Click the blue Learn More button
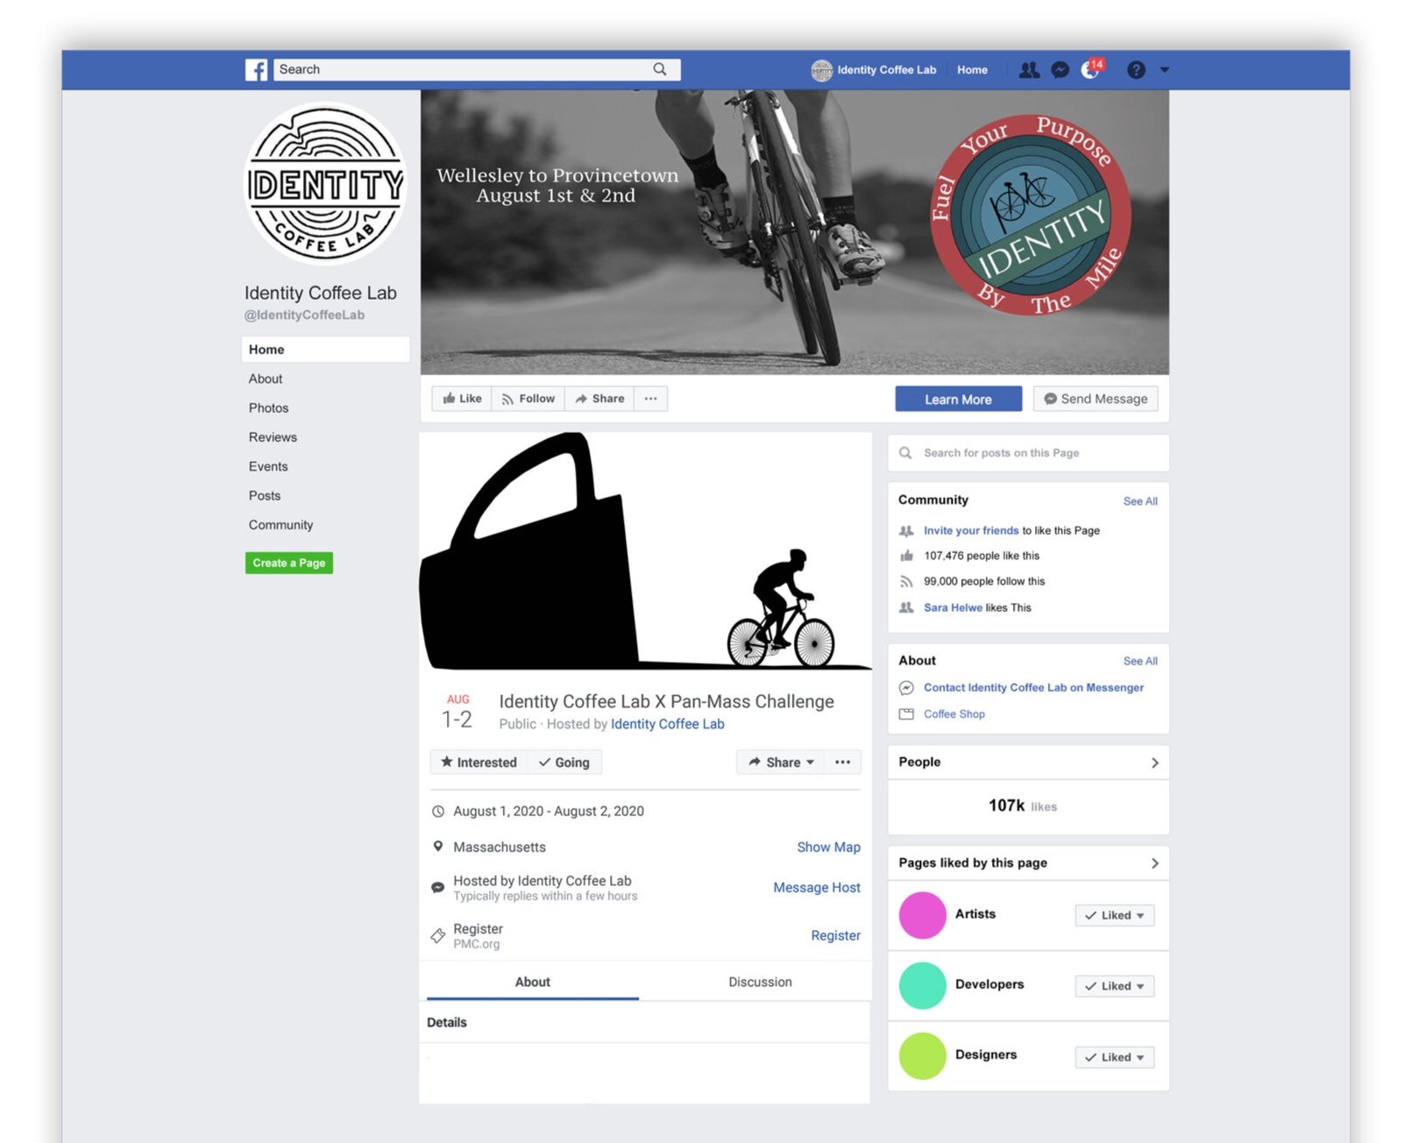This screenshot has width=1404, height=1143. click(958, 399)
